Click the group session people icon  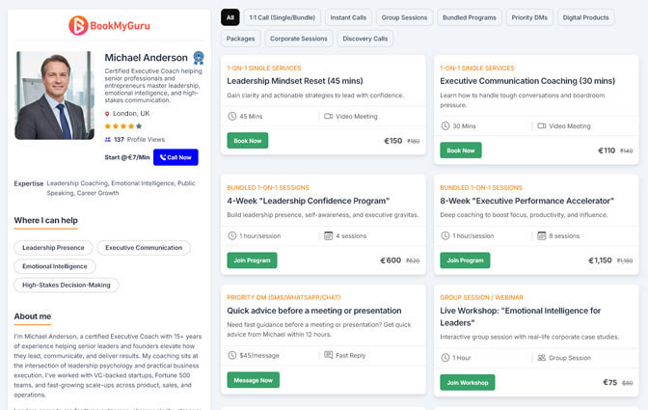tap(541, 357)
